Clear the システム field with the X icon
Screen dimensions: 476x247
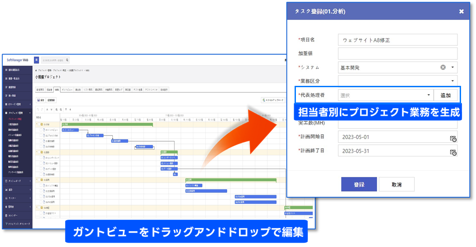[443, 67]
